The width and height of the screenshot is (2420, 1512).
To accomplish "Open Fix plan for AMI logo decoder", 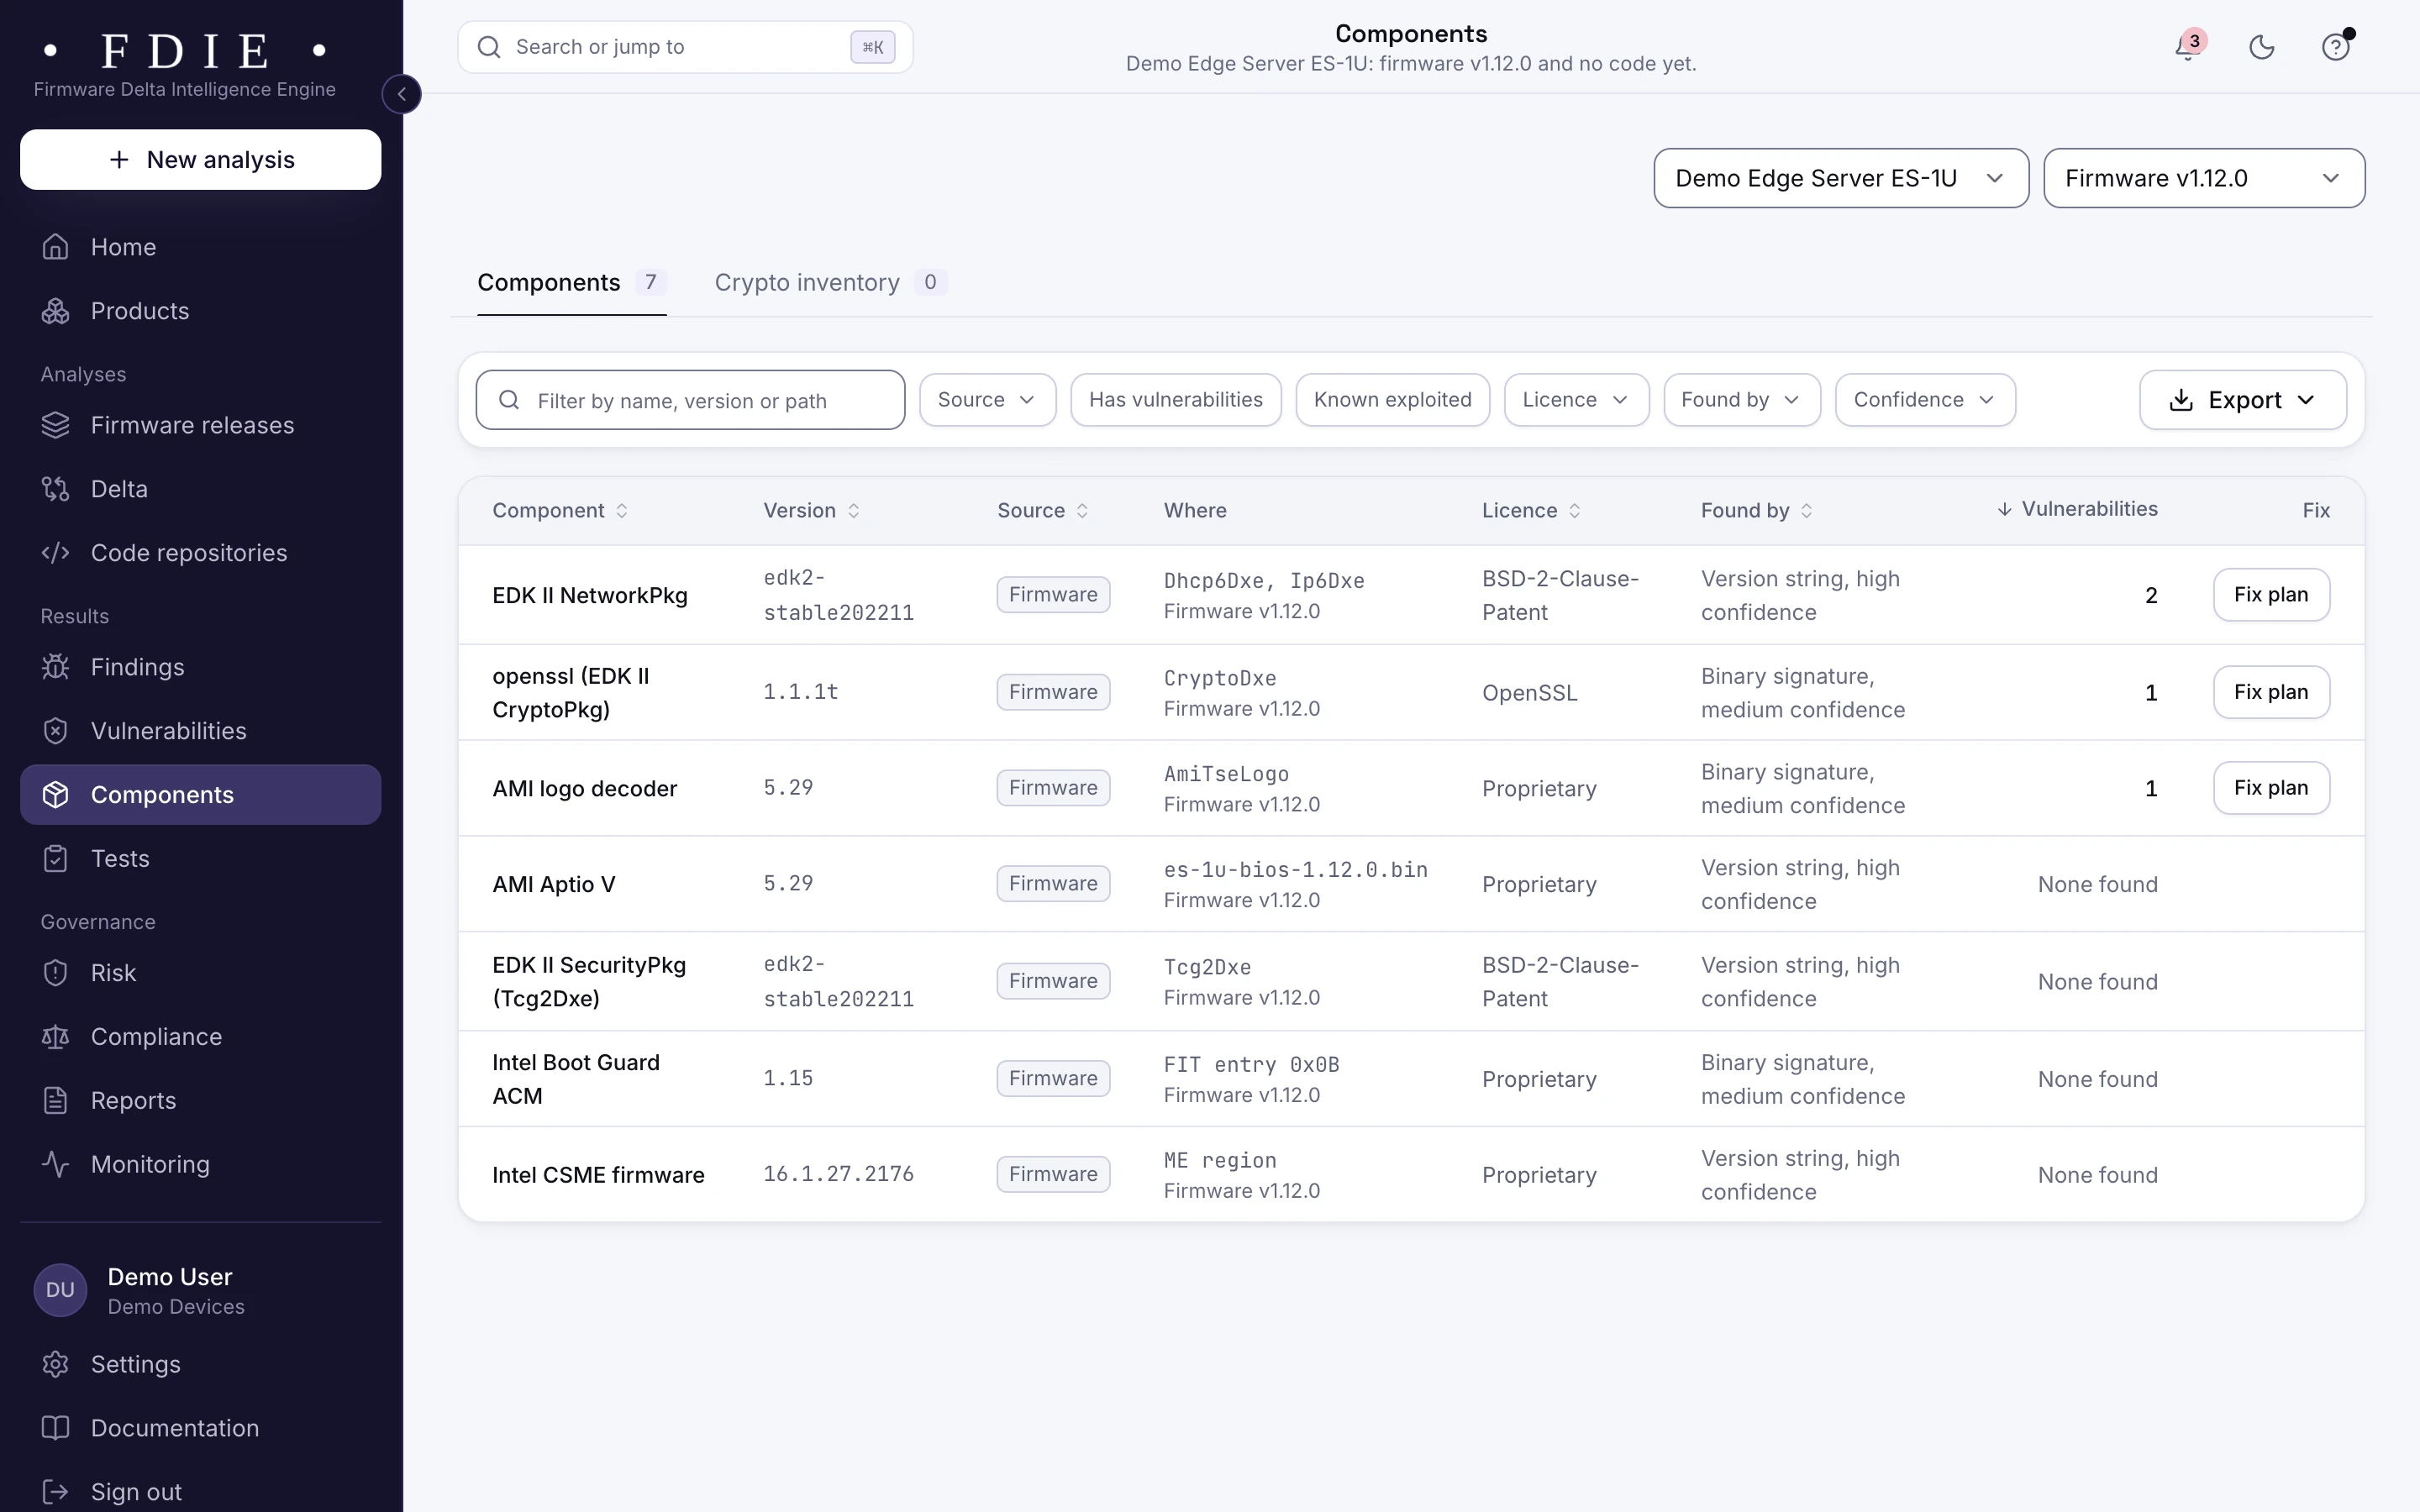I will pos(2271,788).
